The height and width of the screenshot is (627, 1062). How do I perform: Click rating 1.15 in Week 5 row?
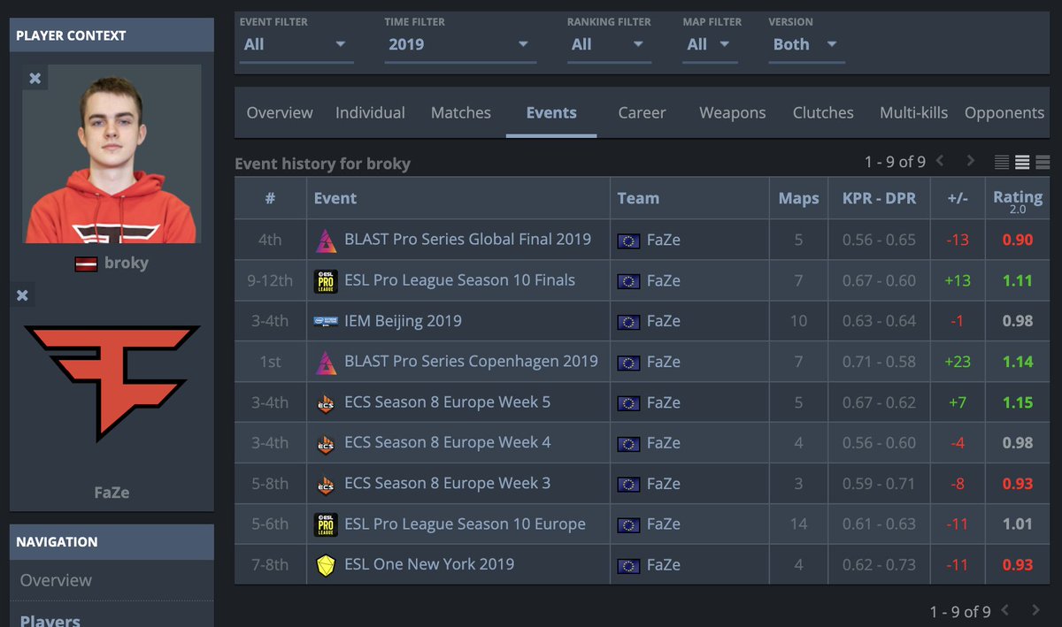pyautogui.click(x=1018, y=402)
